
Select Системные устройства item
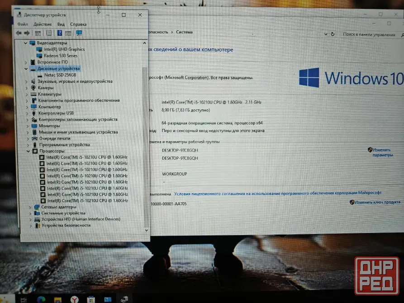pos(63,213)
